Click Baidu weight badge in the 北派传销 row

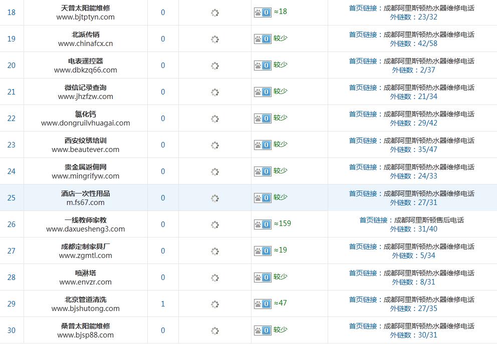(x=263, y=39)
